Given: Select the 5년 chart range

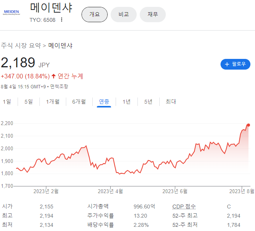Looking at the screenshot, I should [x=148, y=102].
